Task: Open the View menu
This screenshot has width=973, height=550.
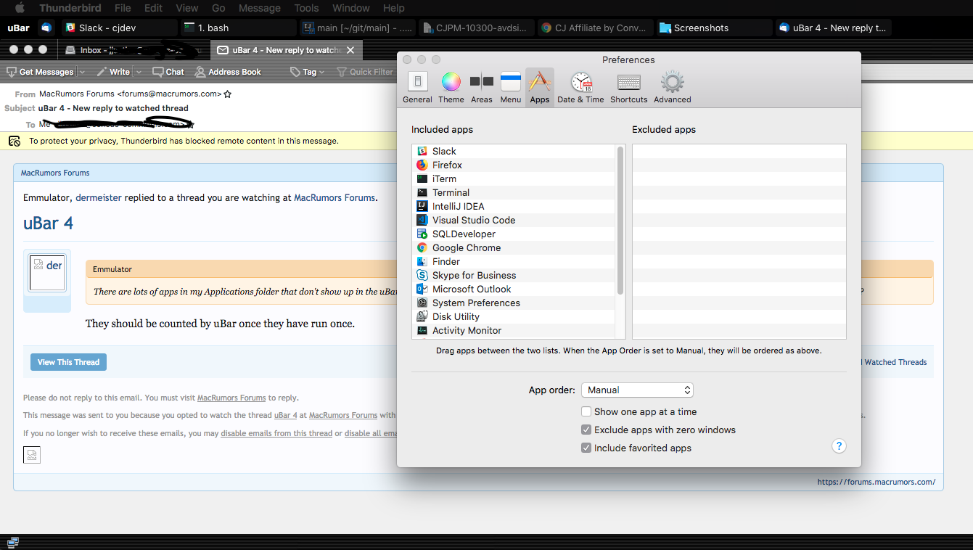Action: pyautogui.click(x=187, y=8)
